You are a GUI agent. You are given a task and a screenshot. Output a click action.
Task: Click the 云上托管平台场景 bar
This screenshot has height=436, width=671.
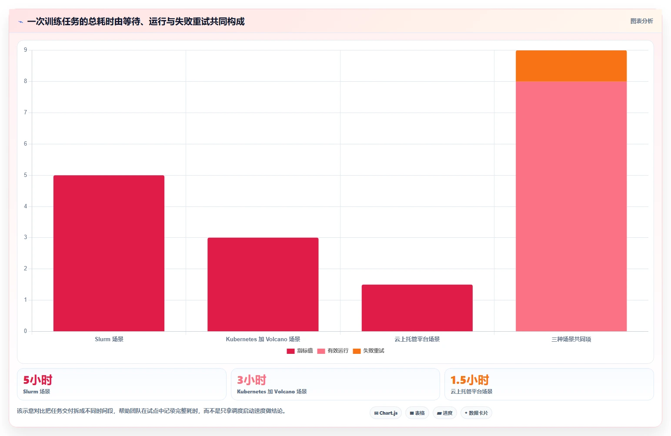(x=417, y=308)
